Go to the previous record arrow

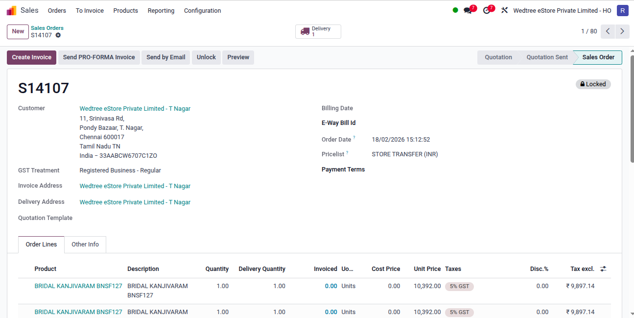(x=608, y=31)
